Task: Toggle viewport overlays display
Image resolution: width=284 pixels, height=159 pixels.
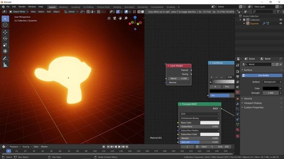Action: point(126,12)
